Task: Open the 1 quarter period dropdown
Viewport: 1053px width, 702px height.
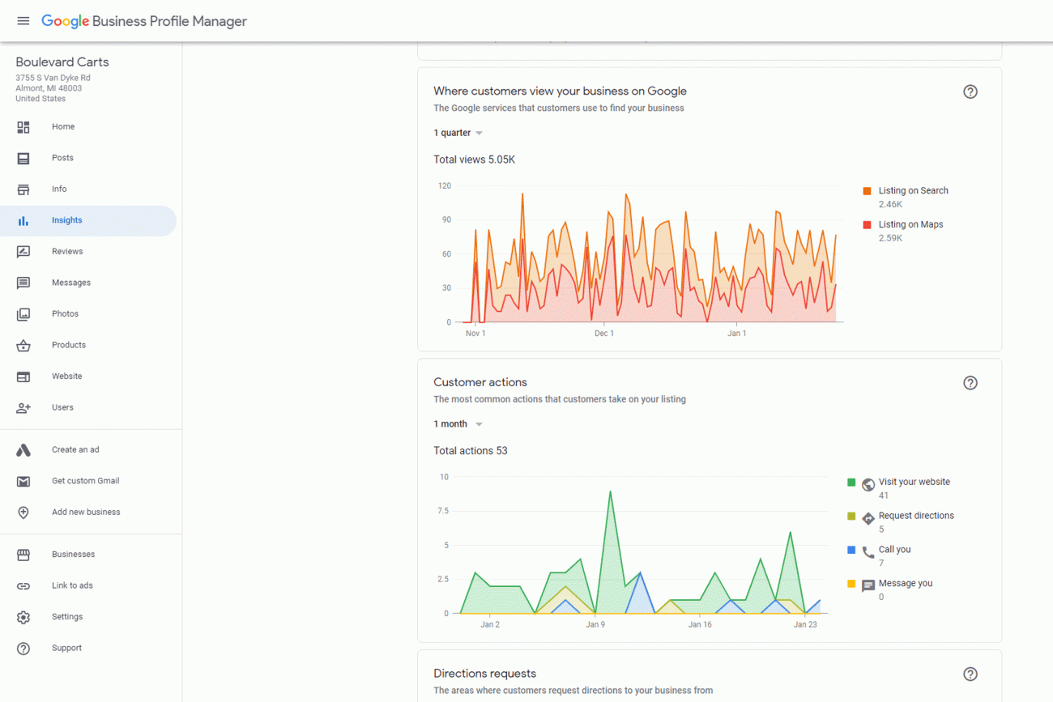Action: point(458,133)
